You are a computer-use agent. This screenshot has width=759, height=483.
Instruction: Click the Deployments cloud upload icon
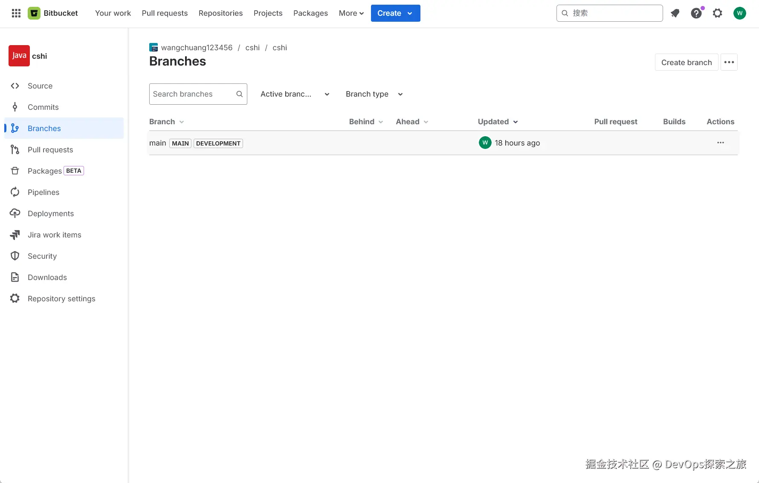click(15, 214)
